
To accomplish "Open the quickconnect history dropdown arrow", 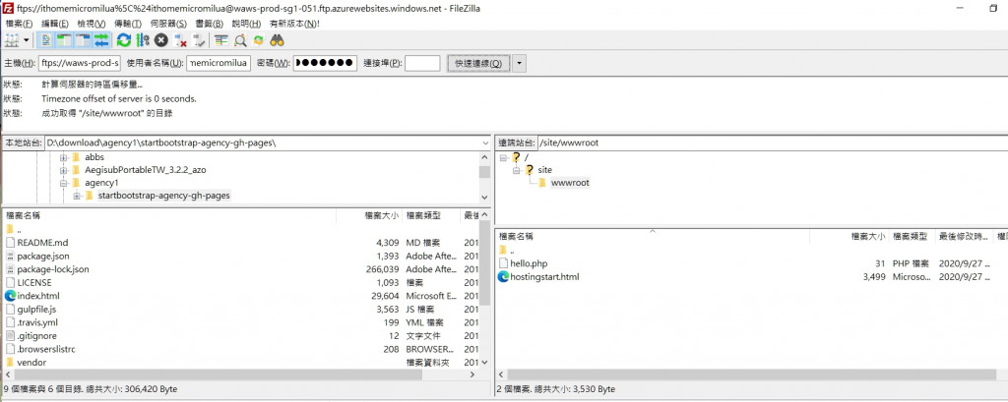I will point(520,63).
